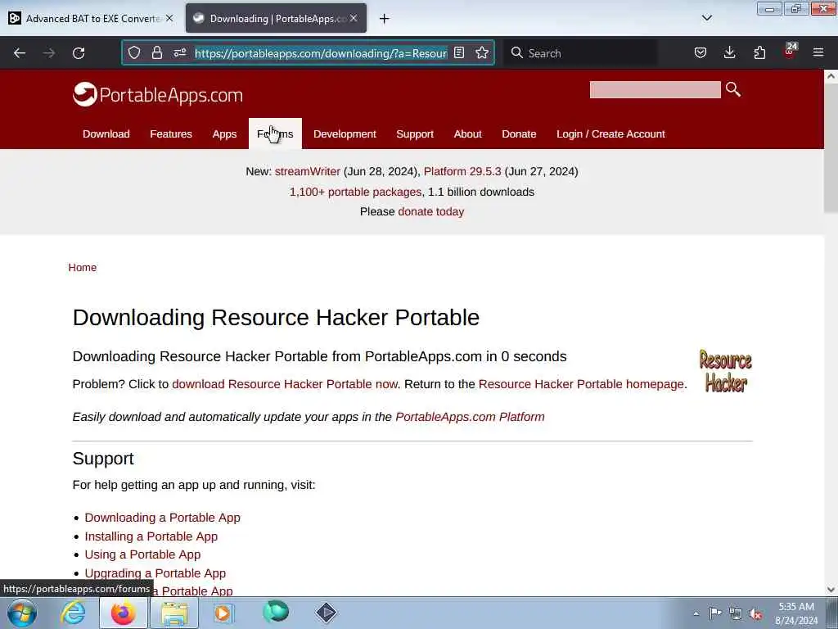Viewport: 838px width, 629px height.
Task: Go back to the previous page
Action: [x=20, y=53]
